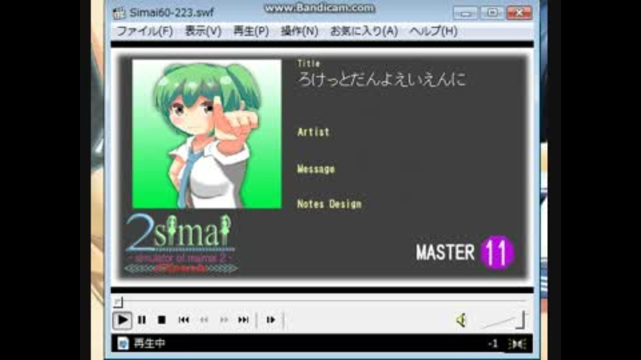Viewport: 641px width, 360px height.
Task: Minimize the player window
Action: [465, 13]
